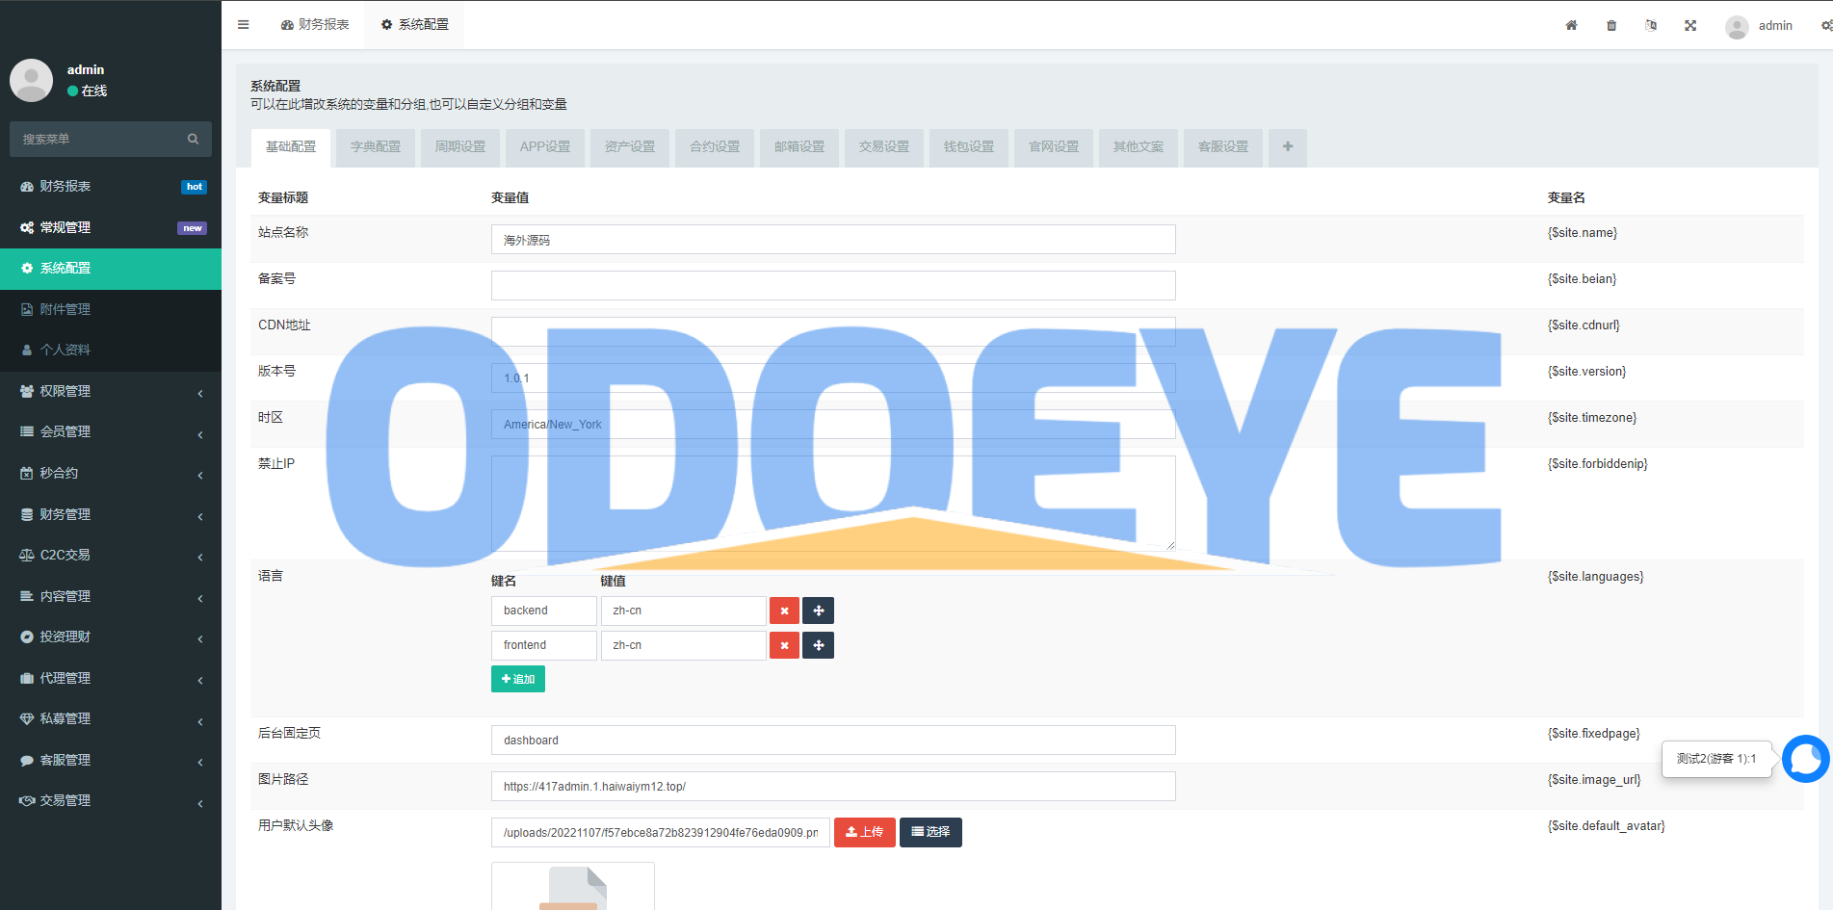Viewport: 1833px width, 910px height.
Task: Move the frontend language row handle
Action: pyautogui.click(x=819, y=645)
